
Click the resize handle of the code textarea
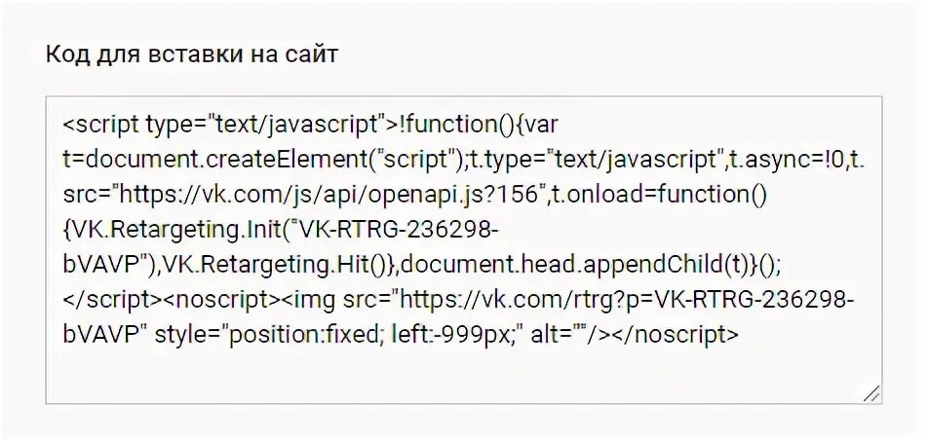[870, 393]
